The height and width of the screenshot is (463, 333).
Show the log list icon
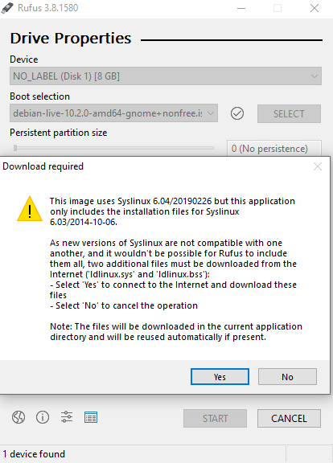(x=91, y=417)
